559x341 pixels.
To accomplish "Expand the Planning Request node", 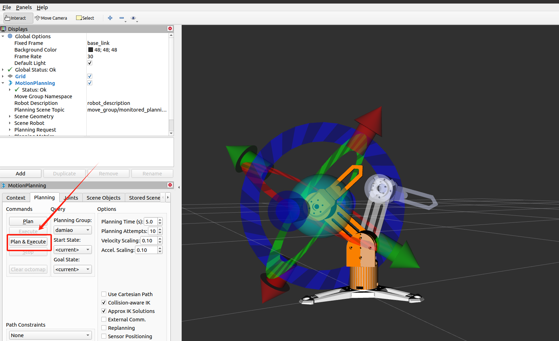I will point(9,129).
